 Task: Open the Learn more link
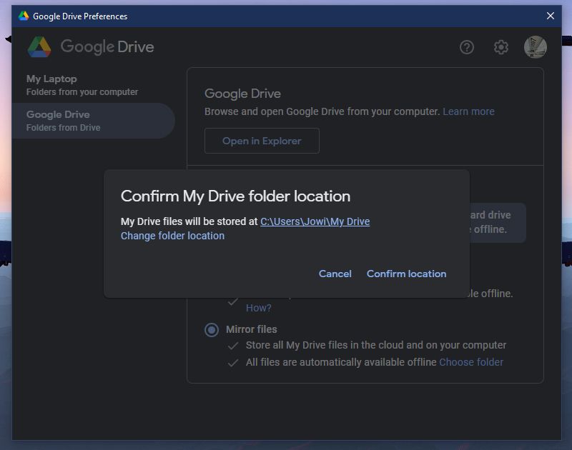click(468, 111)
